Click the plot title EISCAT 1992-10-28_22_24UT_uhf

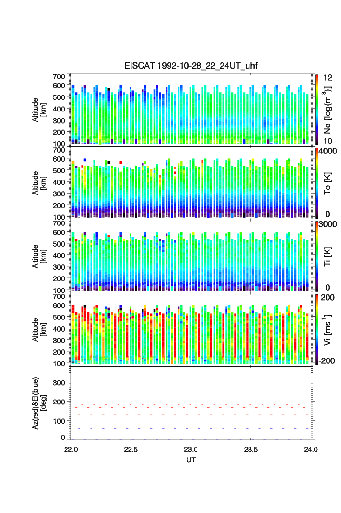(191, 66)
